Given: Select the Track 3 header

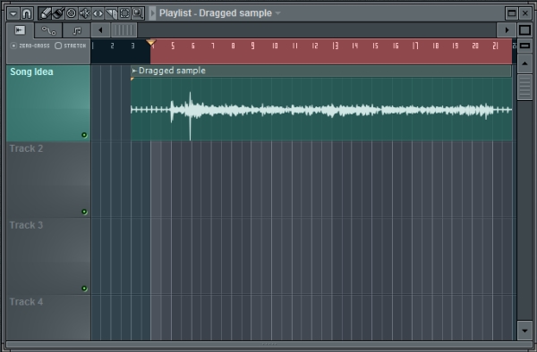Looking at the screenshot, I should tap(48, 256).
